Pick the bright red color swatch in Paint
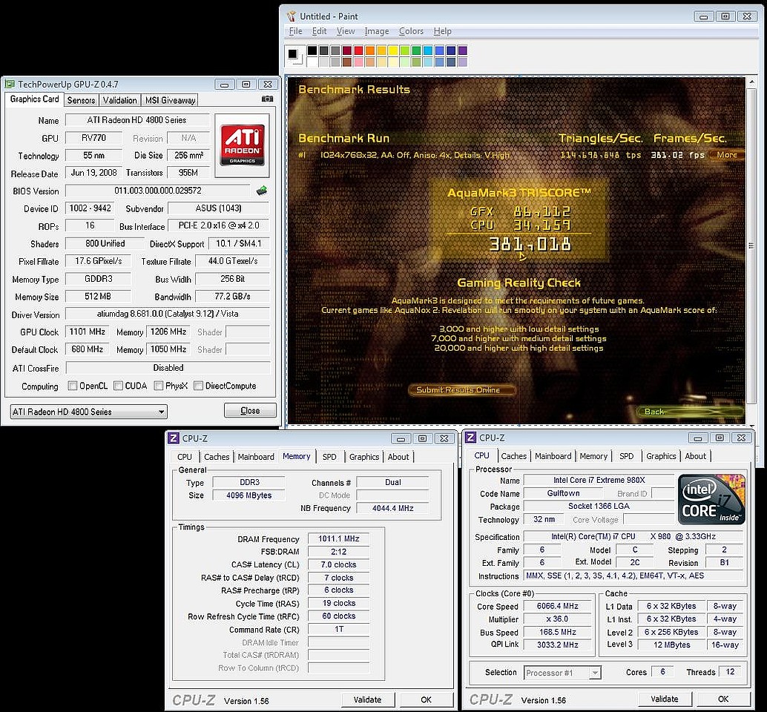The image size is (767, 712). [359, 50]
